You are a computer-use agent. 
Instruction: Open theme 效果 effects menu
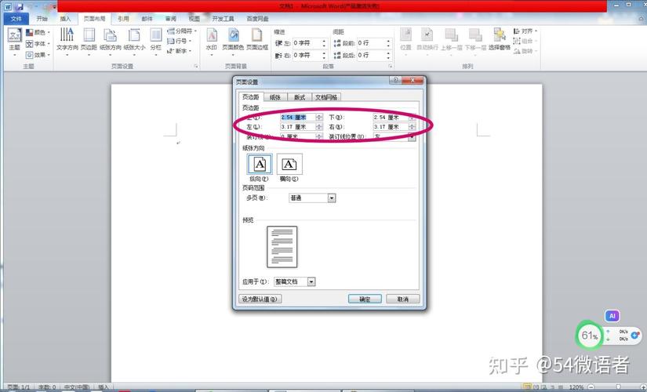pyautogui.click(x=38, y=55)
